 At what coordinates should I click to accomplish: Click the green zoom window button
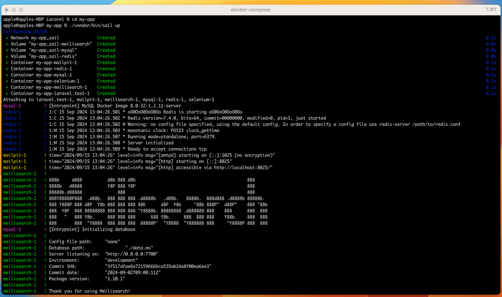click(x=21, y=10)
